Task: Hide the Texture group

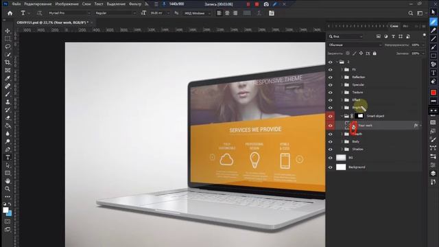Action: point(331,93)
